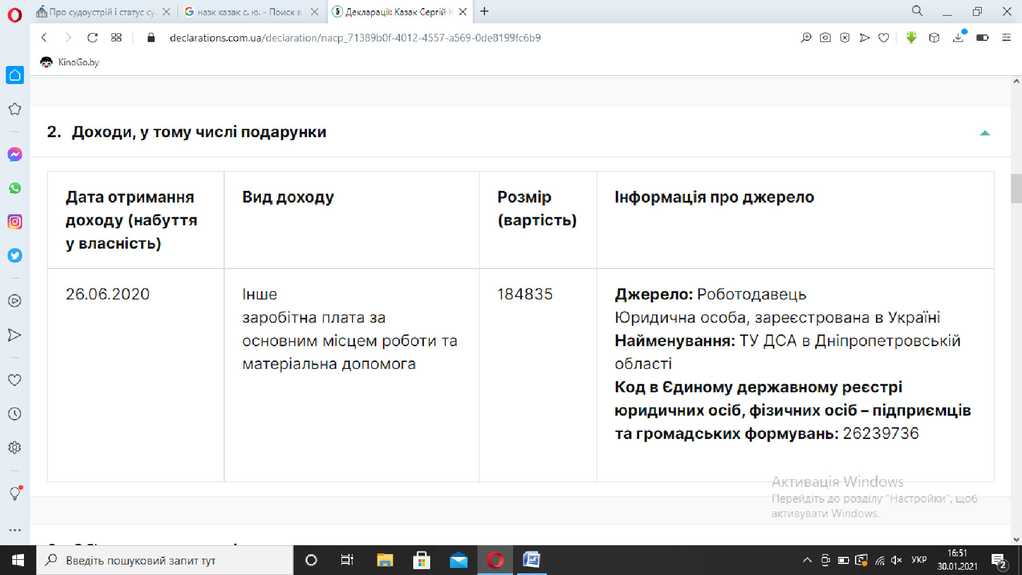Go back to the previous page
Screen dimensions: 1022x575
pos(44,38)
